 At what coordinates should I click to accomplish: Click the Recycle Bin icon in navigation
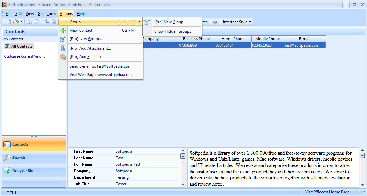[x=7, y=171]
